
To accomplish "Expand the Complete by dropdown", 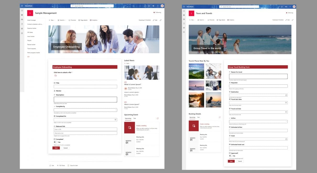I will 115,110.
